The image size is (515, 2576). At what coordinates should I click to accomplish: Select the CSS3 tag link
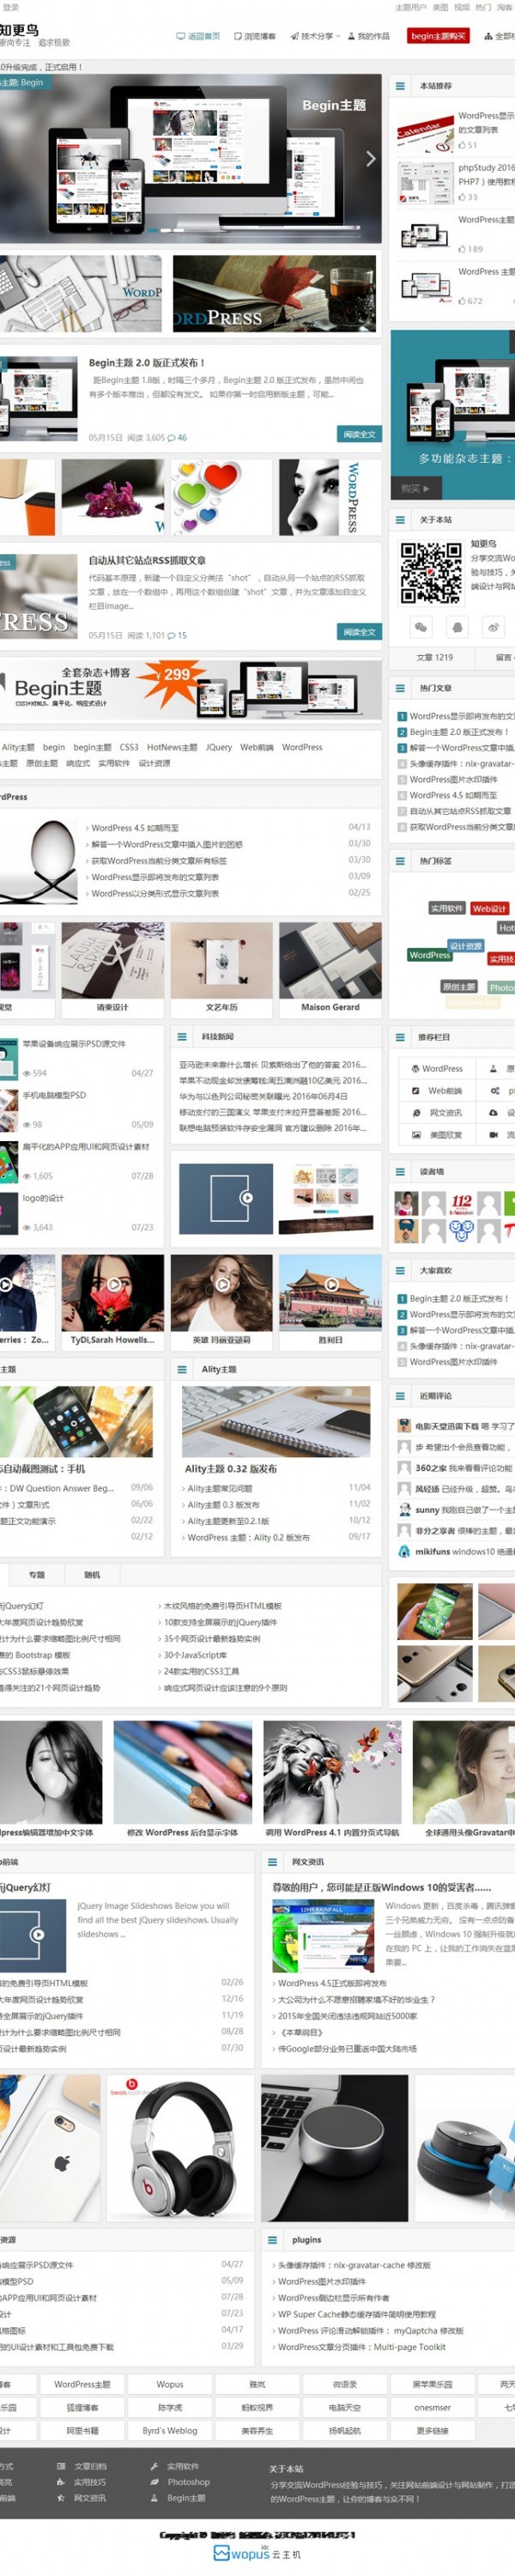click(x=129, y=747)
